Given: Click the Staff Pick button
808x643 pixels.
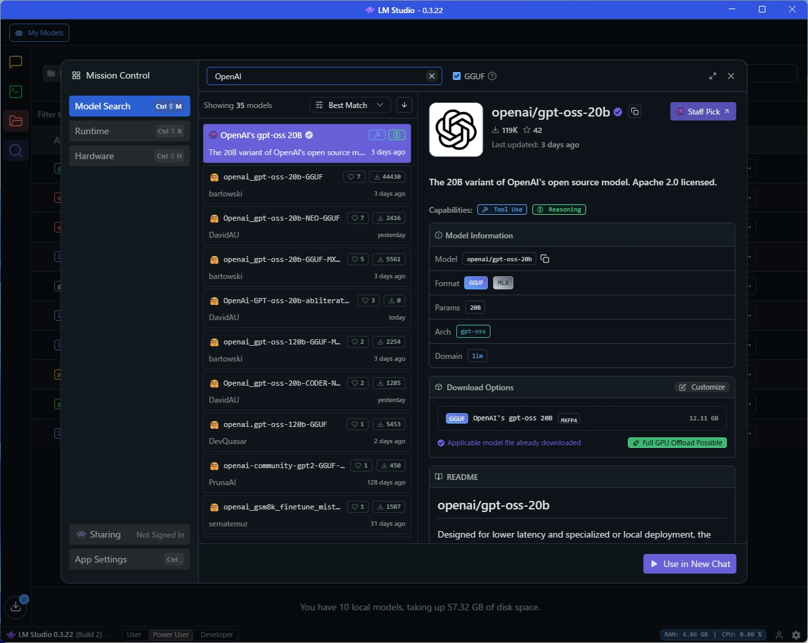Looking at the screenshot, I should click(x=703, y=111).
